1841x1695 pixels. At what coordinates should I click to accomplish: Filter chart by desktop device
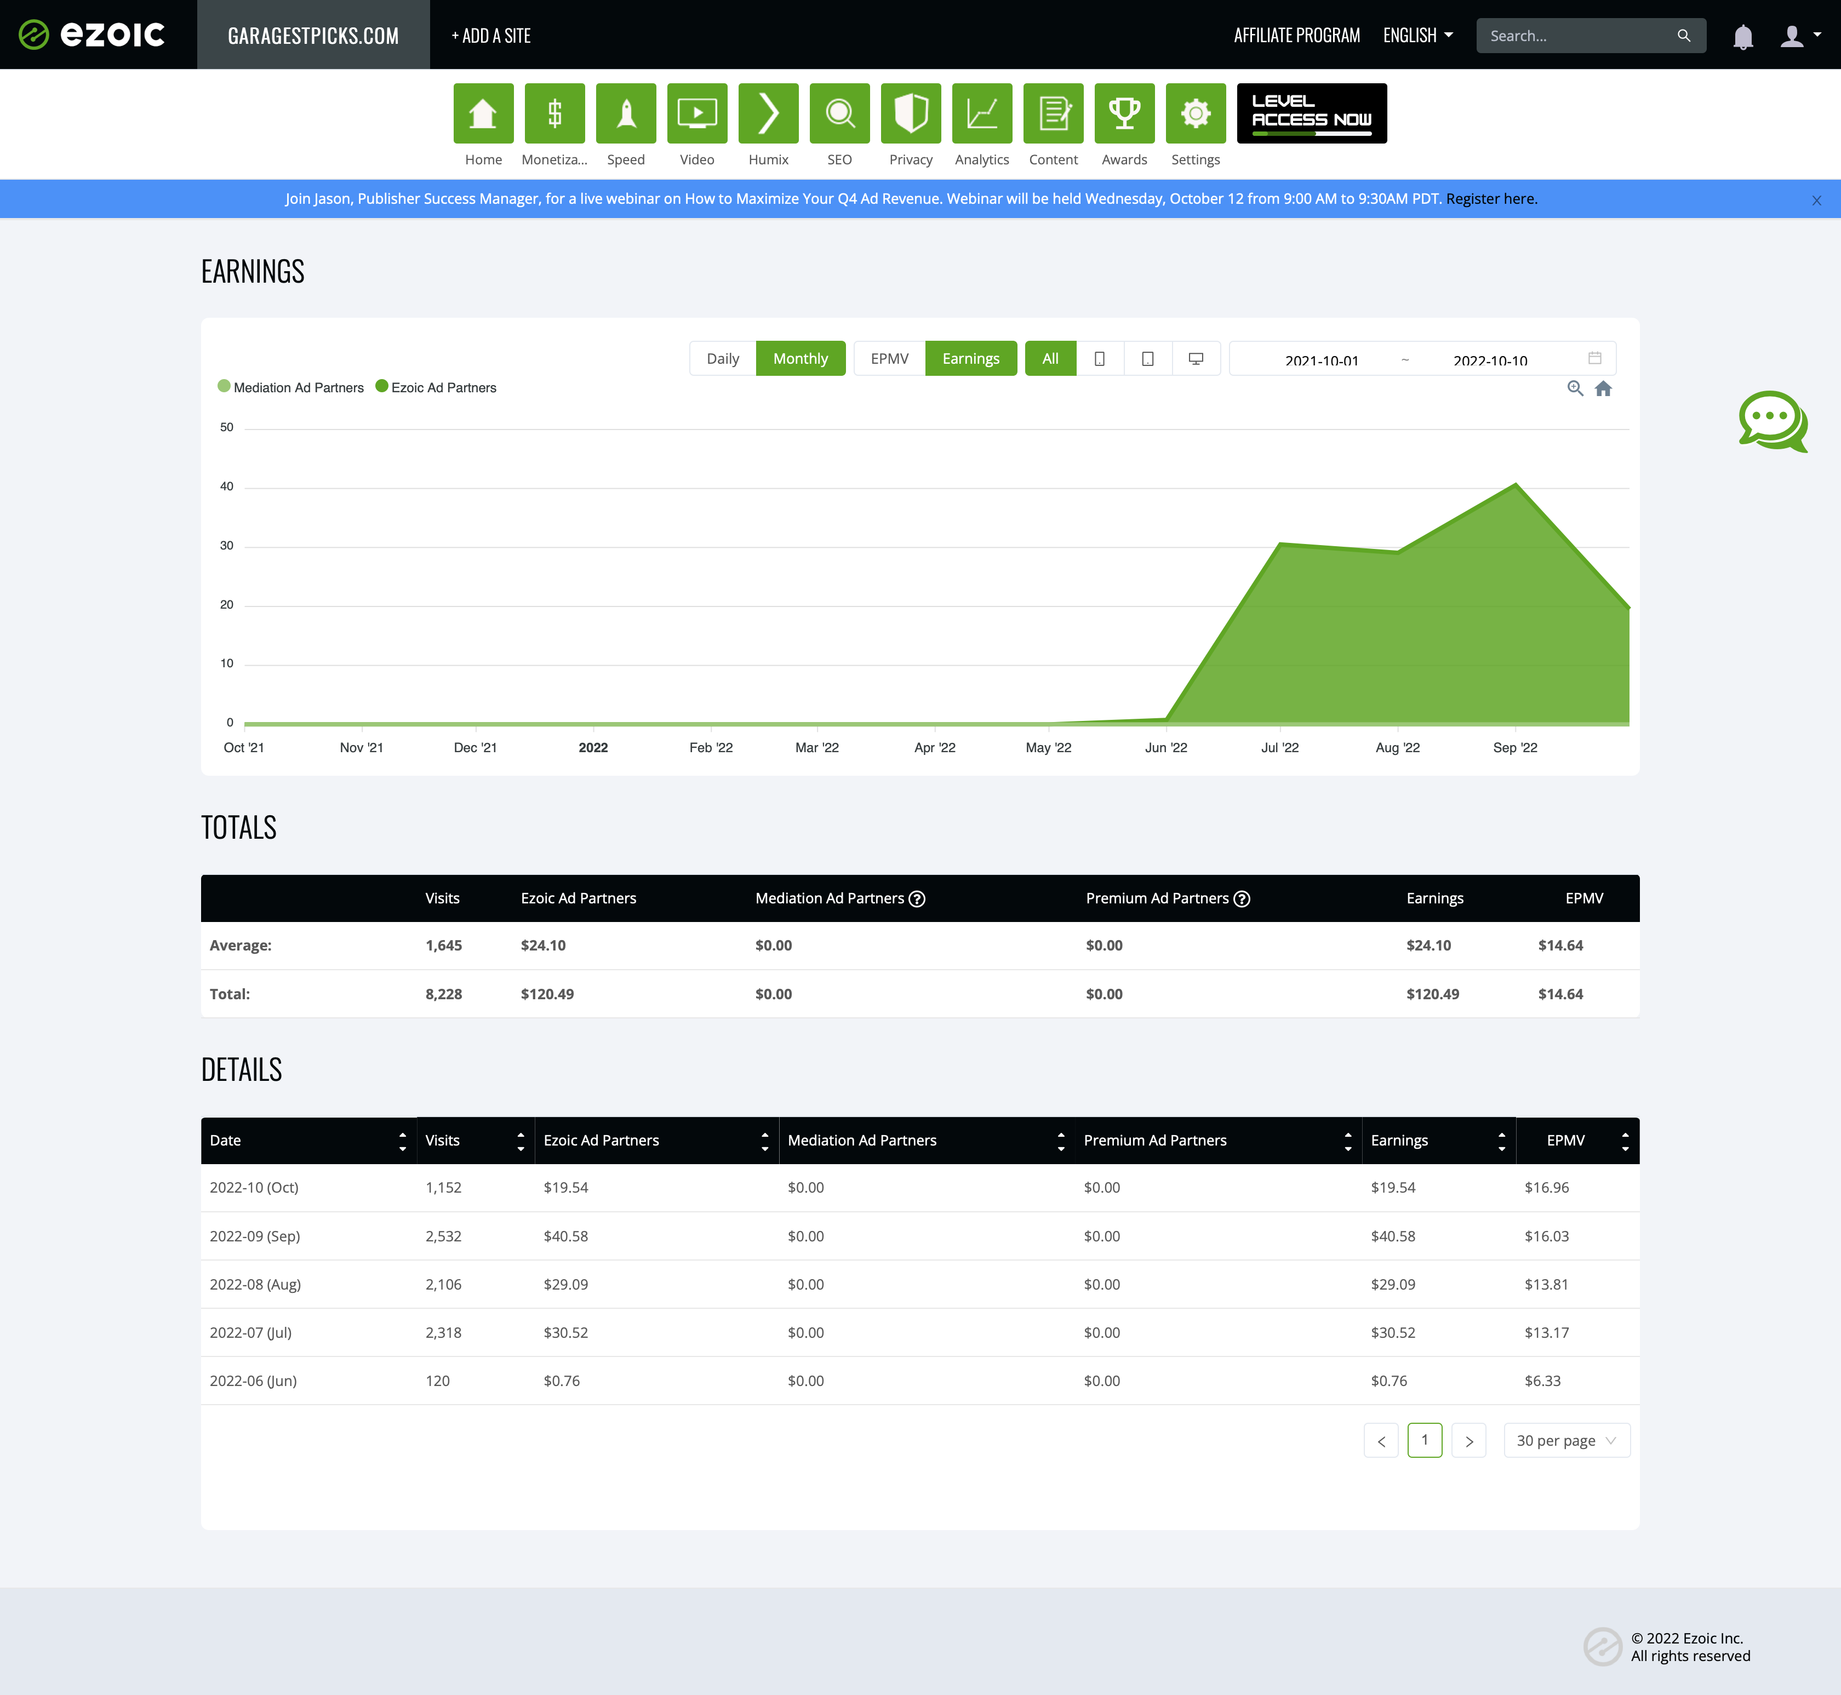click(1196, 359)
